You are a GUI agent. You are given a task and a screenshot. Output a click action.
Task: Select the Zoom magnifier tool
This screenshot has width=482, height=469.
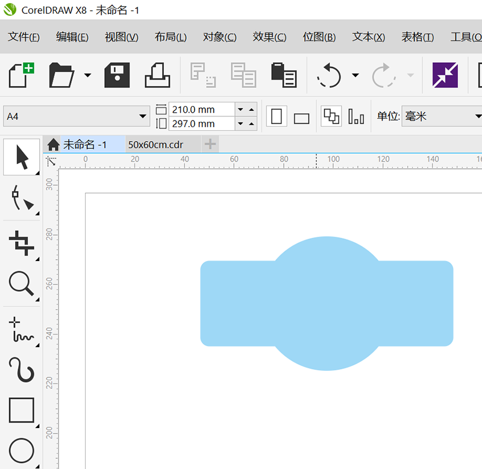pyautogui.click(x=22, y=283)
